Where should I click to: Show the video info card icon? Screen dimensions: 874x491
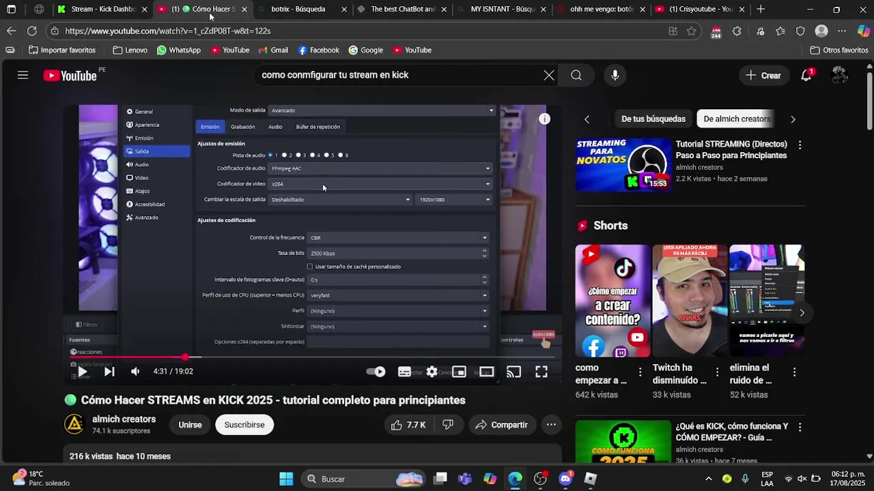544,119
